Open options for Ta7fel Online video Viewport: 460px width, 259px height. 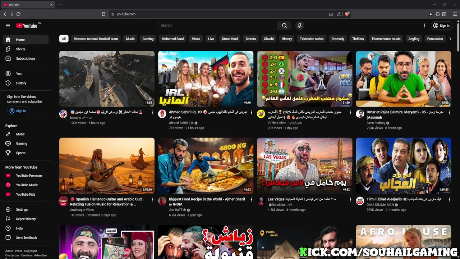pos(350,113)
